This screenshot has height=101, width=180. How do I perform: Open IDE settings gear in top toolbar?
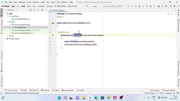click(x=174, y=6)
